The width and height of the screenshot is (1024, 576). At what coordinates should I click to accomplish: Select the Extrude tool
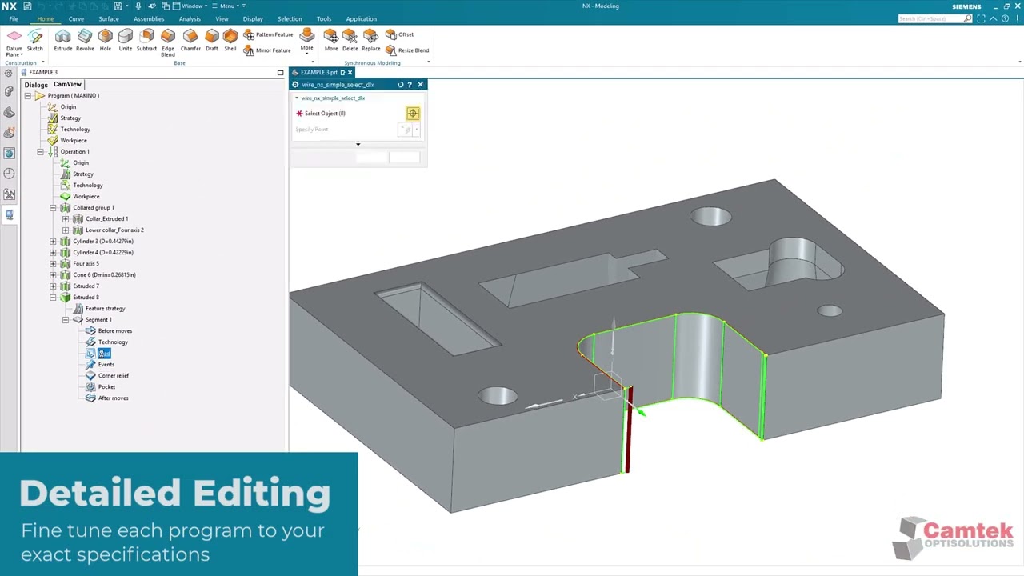(x=62, y=40)
